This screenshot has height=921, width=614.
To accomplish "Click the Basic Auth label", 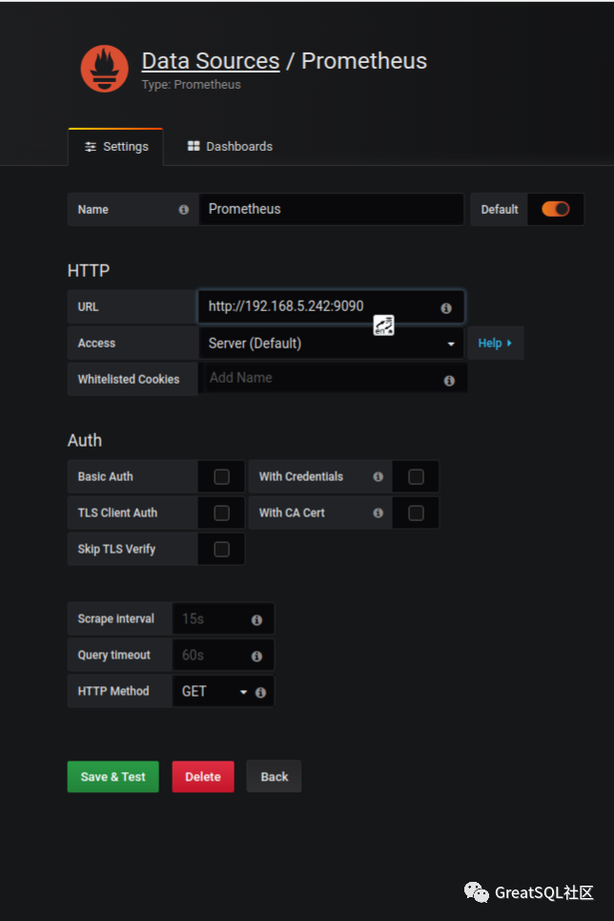I will 105,477.
